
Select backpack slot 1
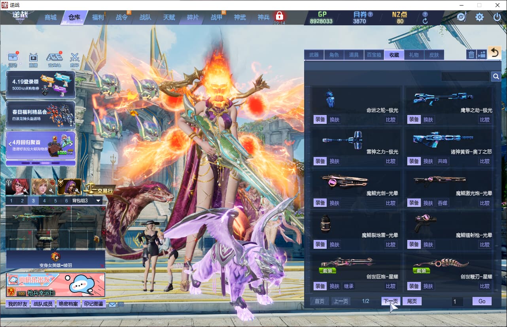pos(11,201)
